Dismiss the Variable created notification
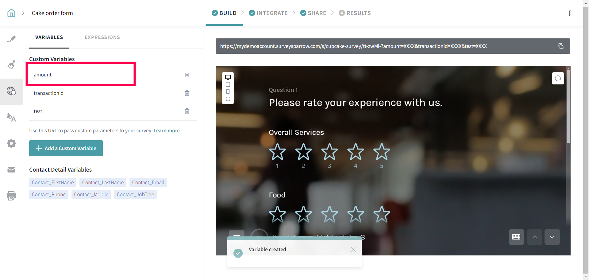This screenshot has height=280, width=589. coord(353,250)
